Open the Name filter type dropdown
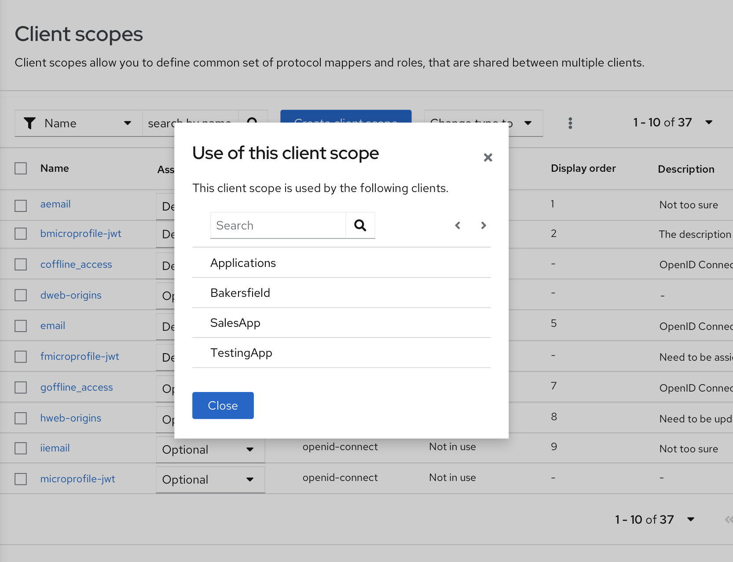This screenshot has width=733, height=562. pyautogui.click(x=128, y=123)
